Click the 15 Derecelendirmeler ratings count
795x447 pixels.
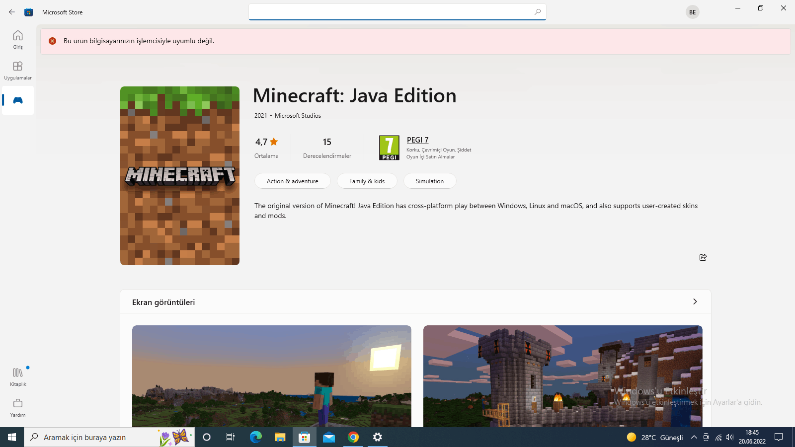click(x=327, y=148)
